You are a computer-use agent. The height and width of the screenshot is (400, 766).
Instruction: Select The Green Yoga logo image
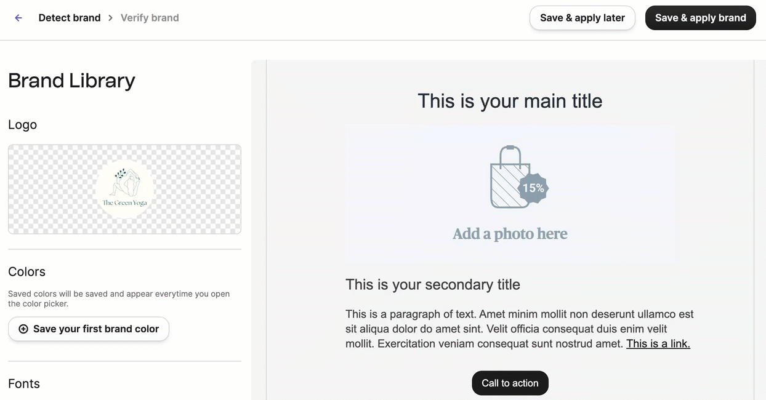pyautogui.click(x=125, y=189)
